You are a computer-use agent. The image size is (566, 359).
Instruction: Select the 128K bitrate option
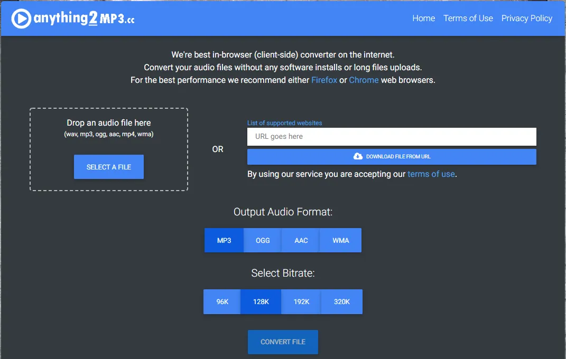[261, 302]
